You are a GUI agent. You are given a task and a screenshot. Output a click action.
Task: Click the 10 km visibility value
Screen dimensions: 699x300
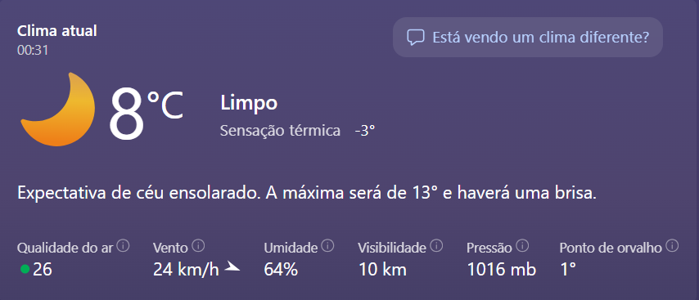[382, 269]
